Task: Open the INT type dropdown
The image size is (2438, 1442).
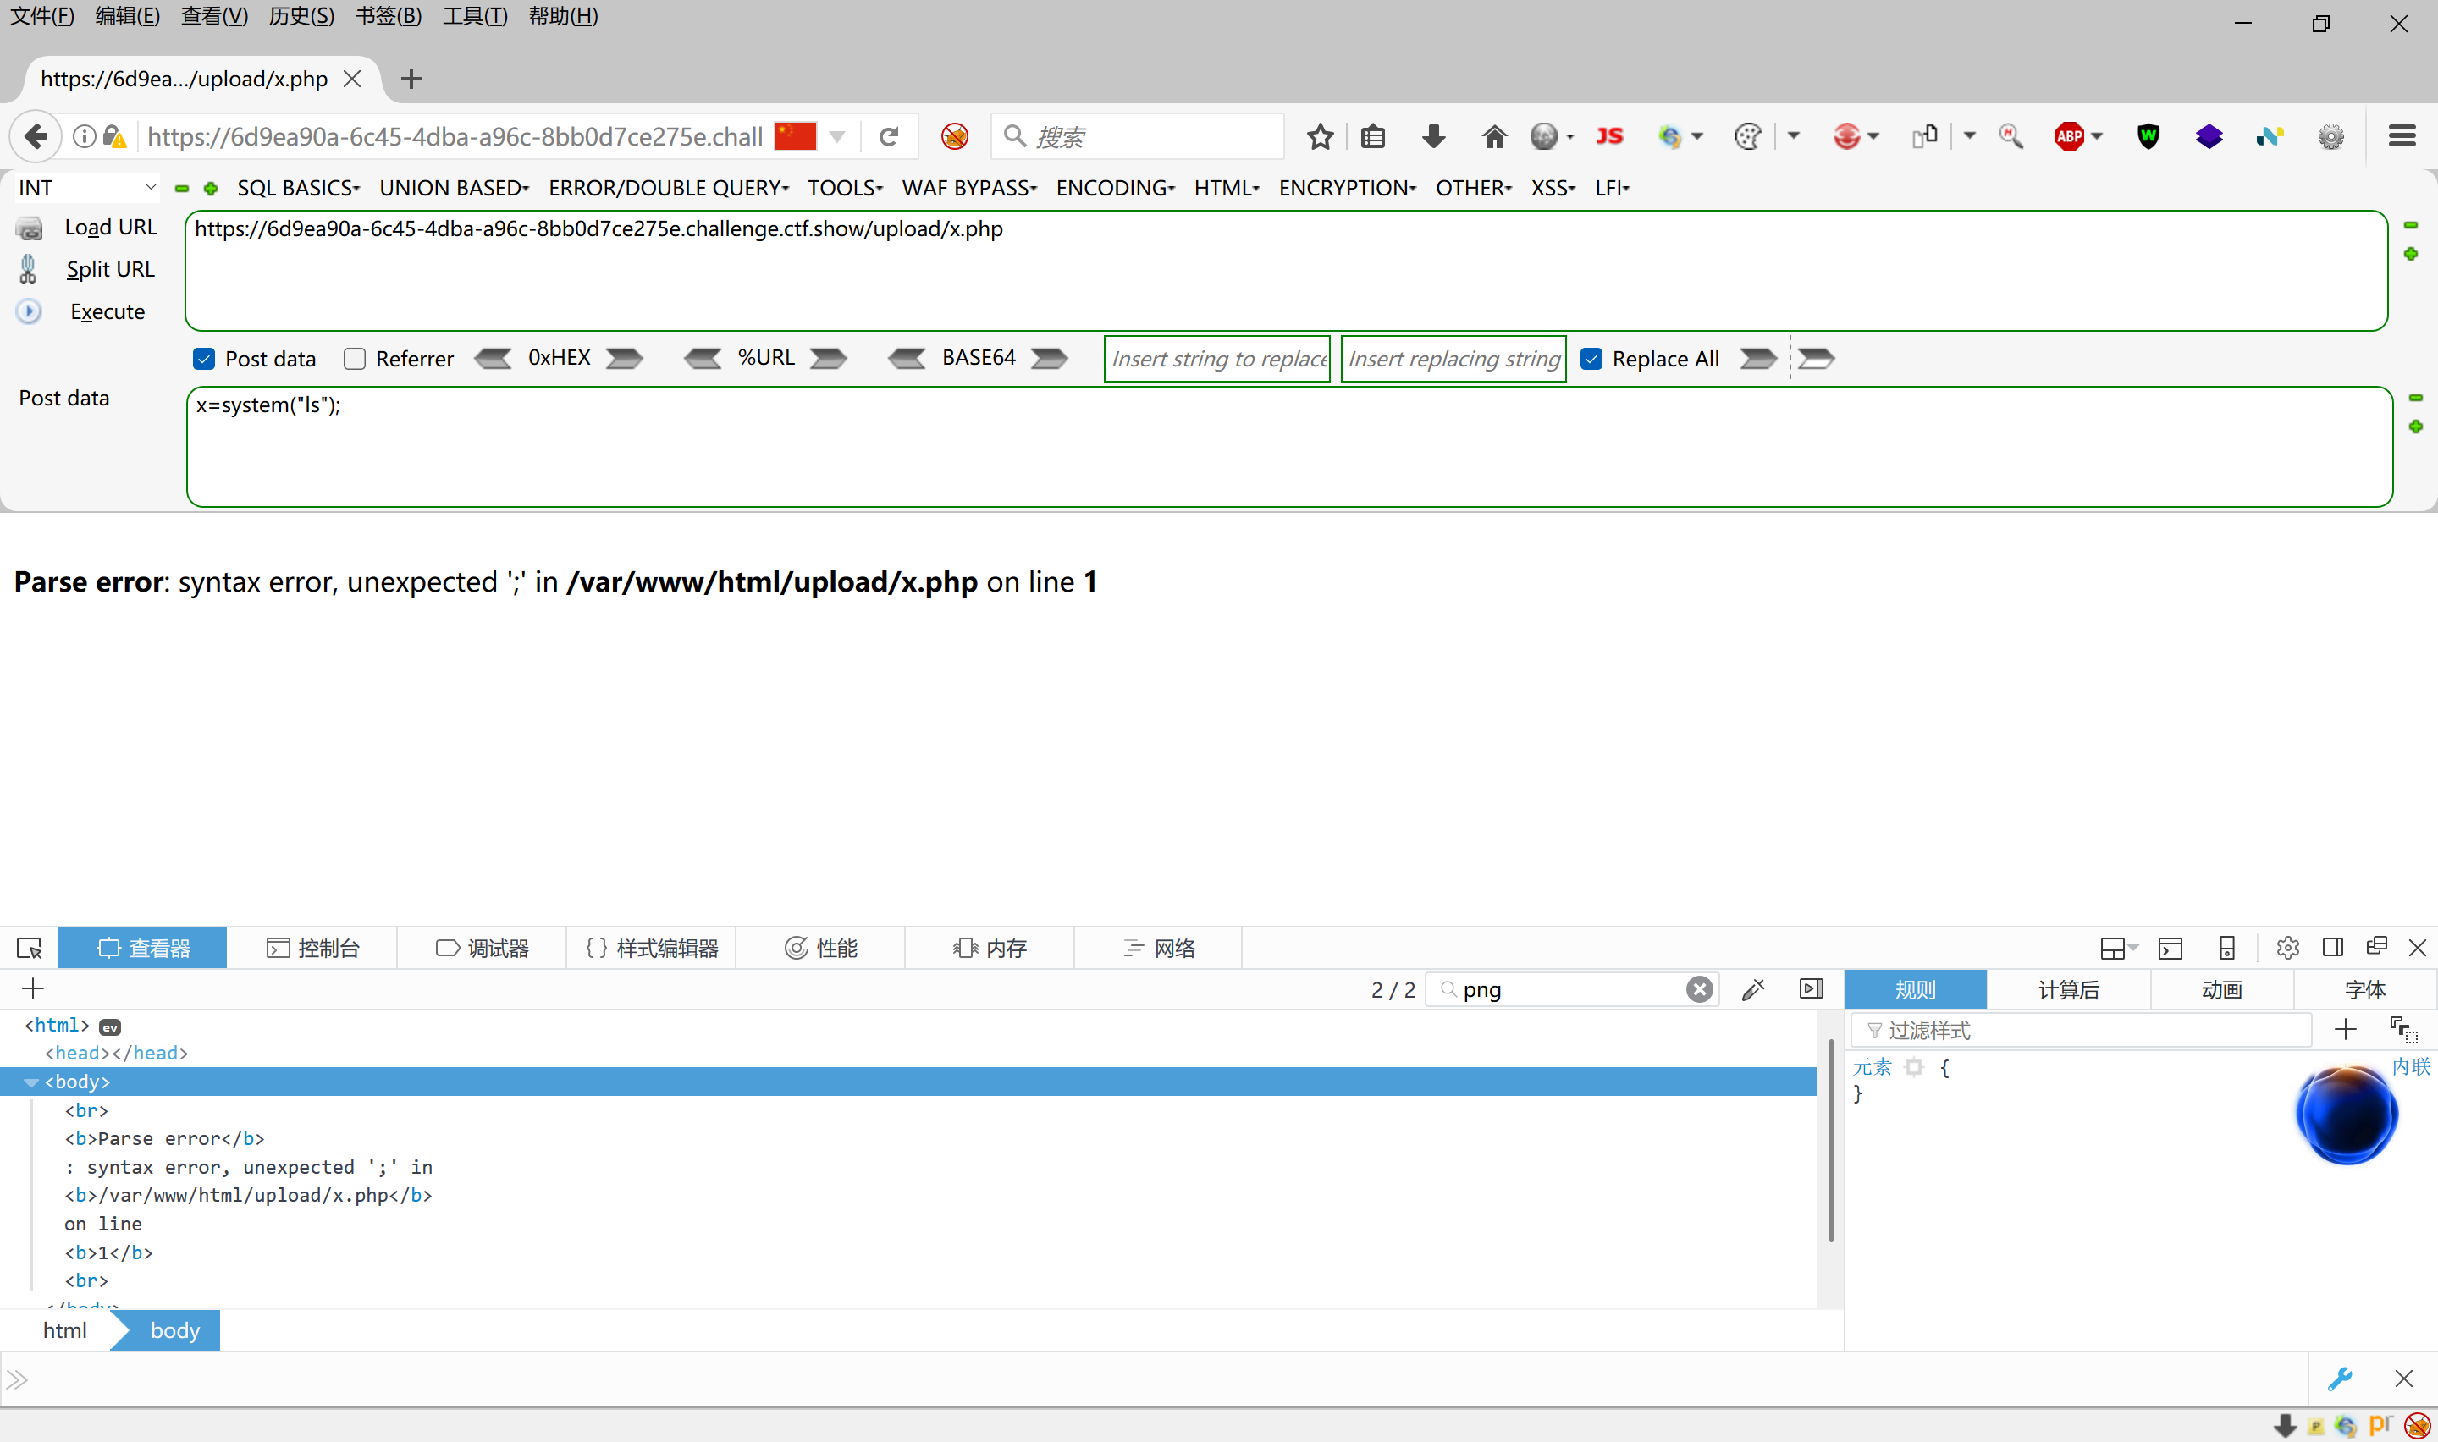Action: (87, 188)
